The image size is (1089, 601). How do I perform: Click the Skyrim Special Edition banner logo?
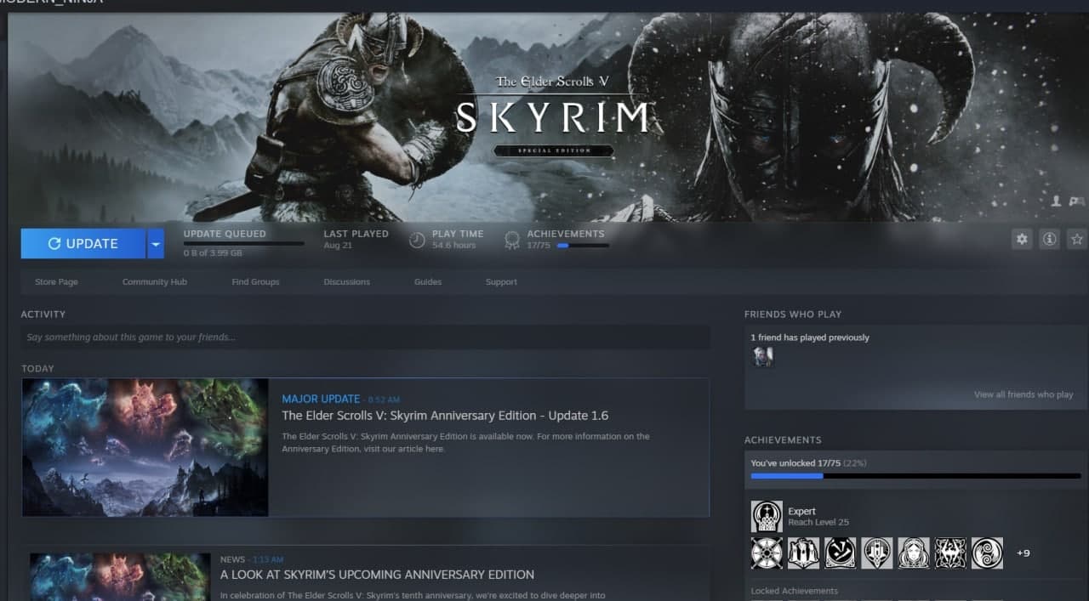[x=553, y=116]
